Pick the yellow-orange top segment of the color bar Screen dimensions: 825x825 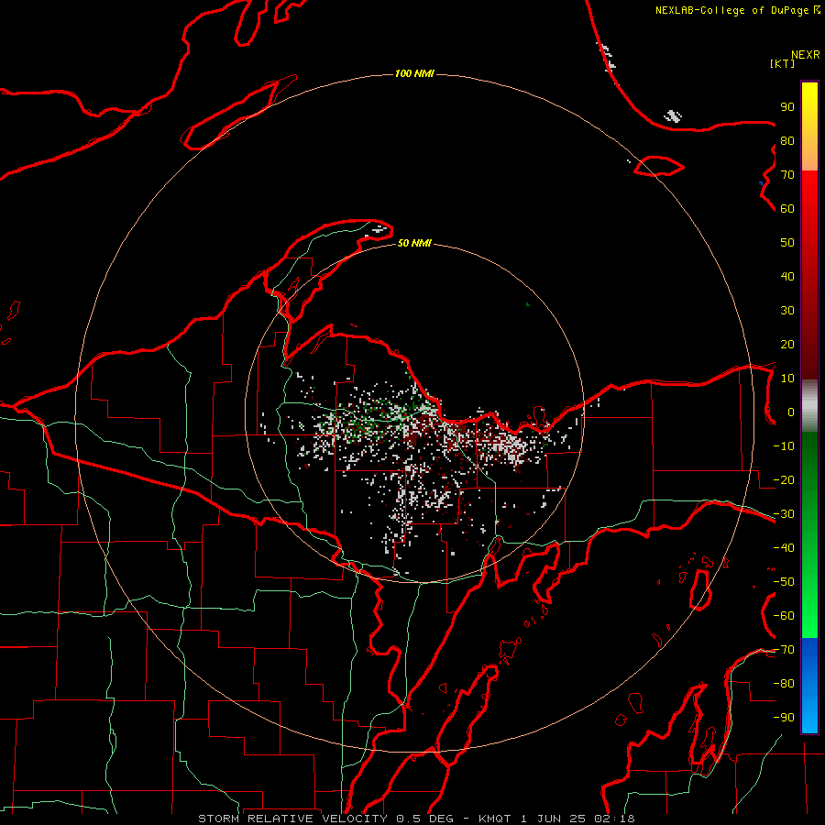click(x=809, y=126)
